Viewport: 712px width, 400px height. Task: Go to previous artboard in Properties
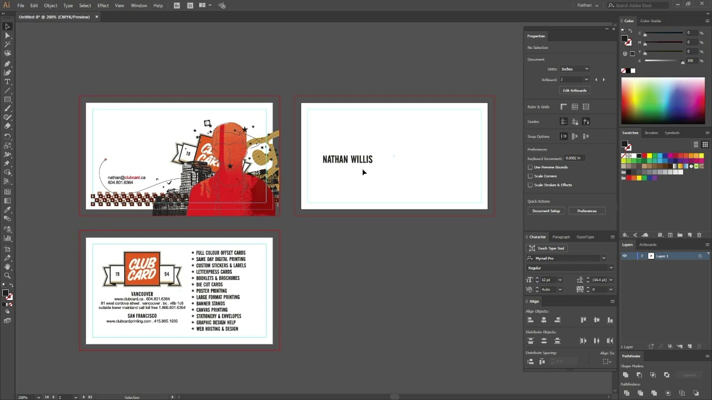pos(596,79)
